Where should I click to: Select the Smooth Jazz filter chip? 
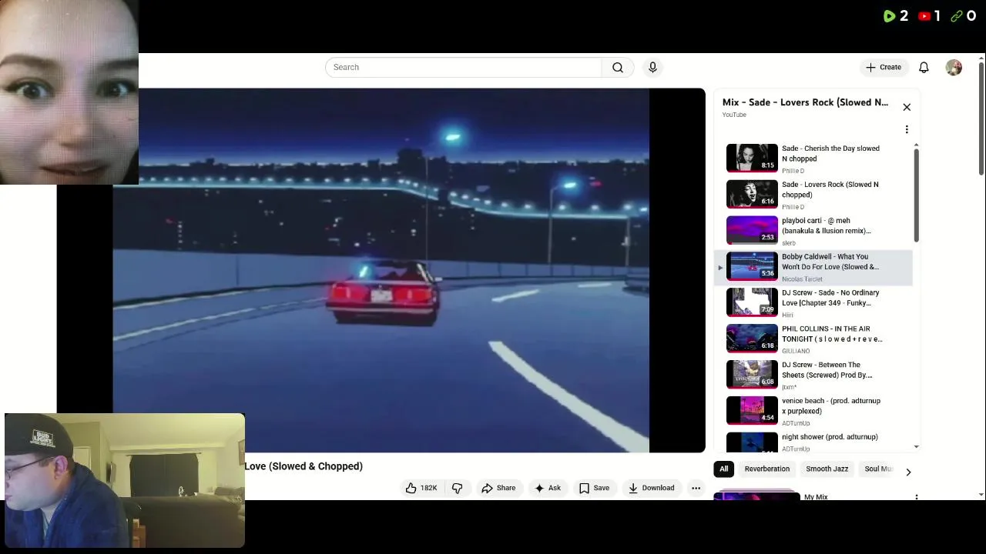[827, 469]
